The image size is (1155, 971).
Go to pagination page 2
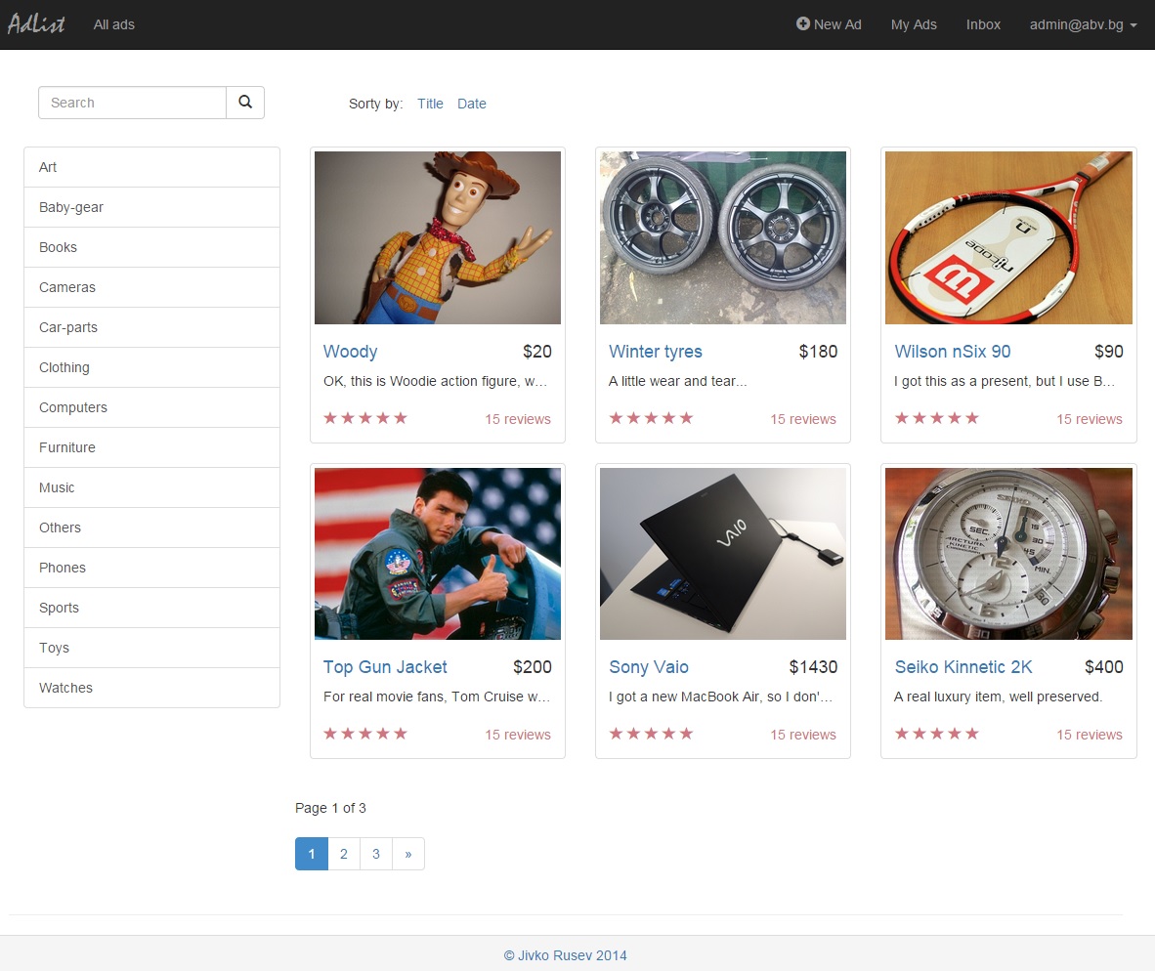tap(344, 854)
